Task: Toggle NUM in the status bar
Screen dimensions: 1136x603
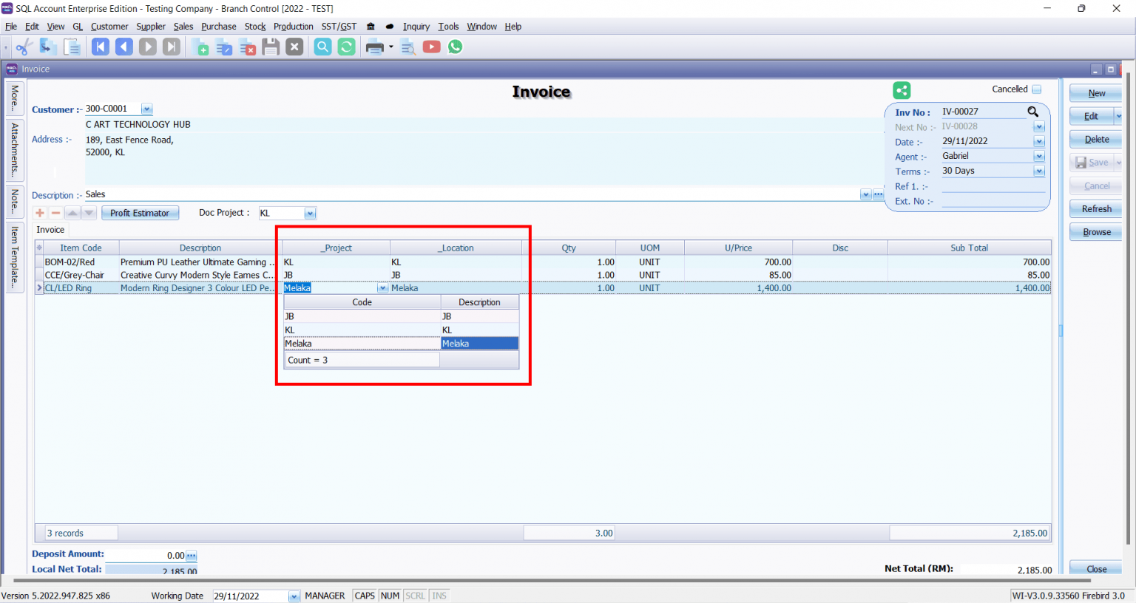Action: point(390,595)
